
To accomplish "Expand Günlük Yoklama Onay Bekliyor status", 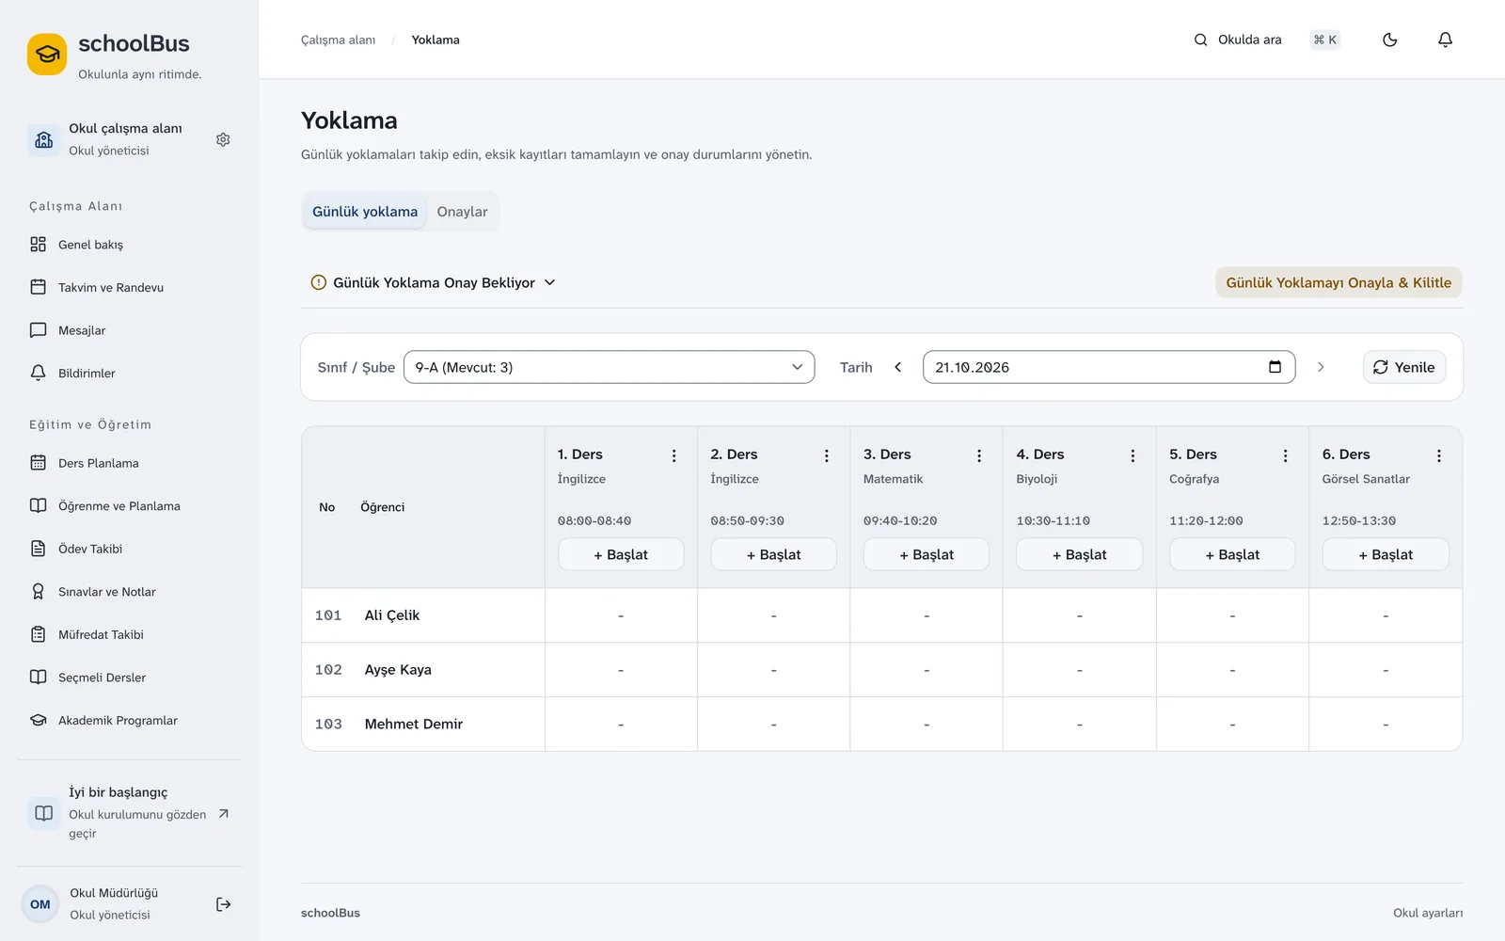I will (x=434, y=282).
